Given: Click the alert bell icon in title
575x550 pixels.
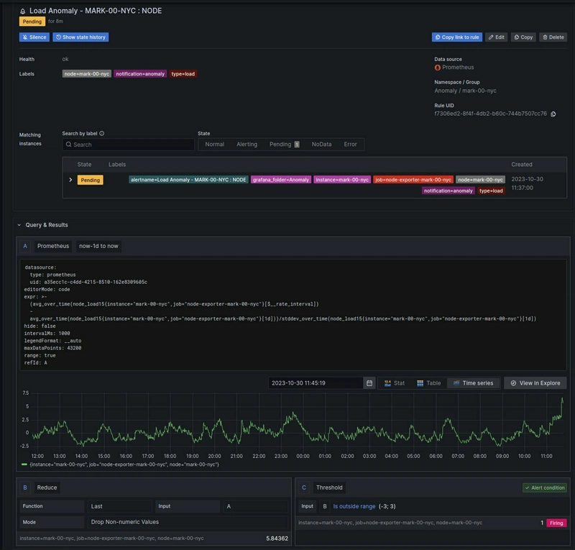Looking at the screenshot, I should tap(23, 12).
